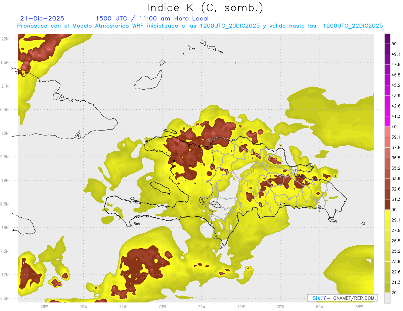The height and width of the screenshot is (311, 403).
Task: Click the colorbar value 35.2
Action: (396, 168)
